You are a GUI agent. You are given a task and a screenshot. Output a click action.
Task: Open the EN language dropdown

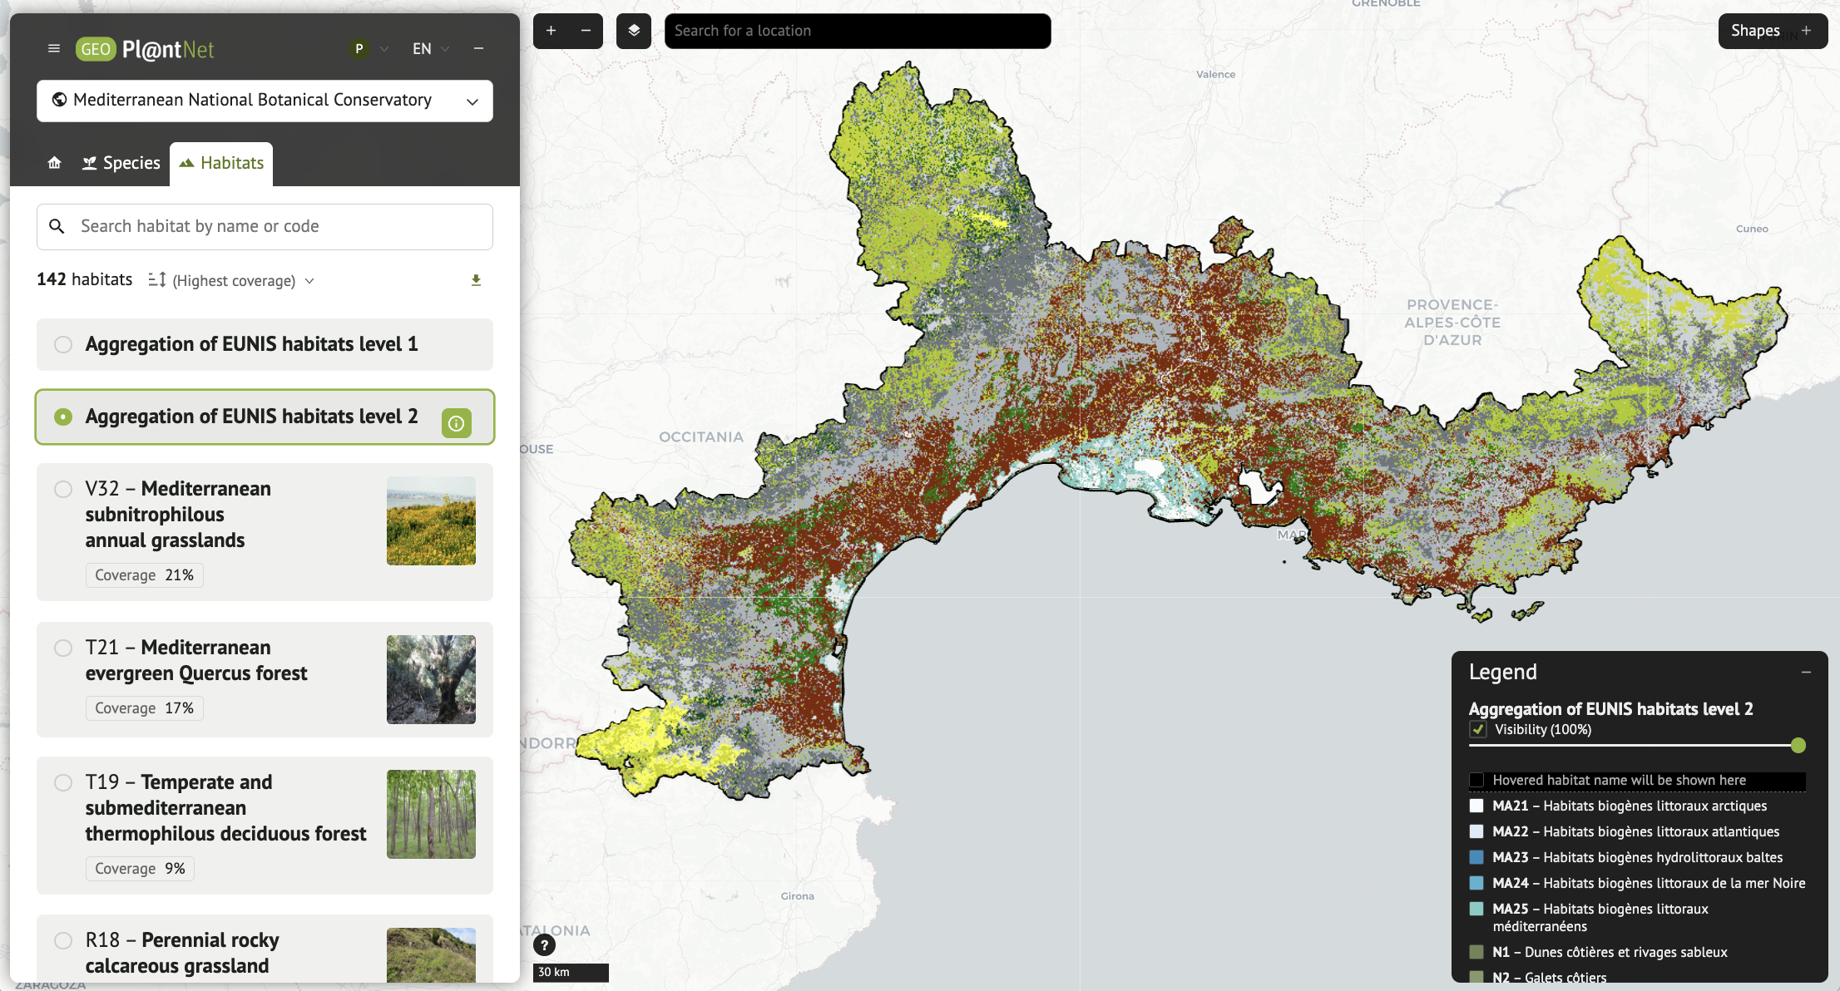point(430,49)
